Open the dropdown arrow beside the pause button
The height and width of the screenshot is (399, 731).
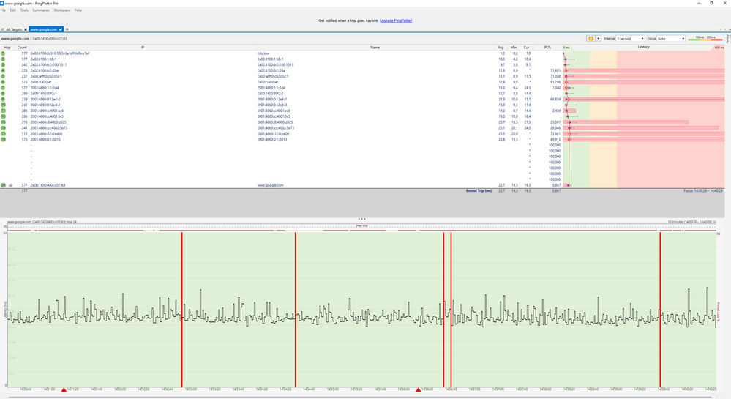tap(599, 38)
